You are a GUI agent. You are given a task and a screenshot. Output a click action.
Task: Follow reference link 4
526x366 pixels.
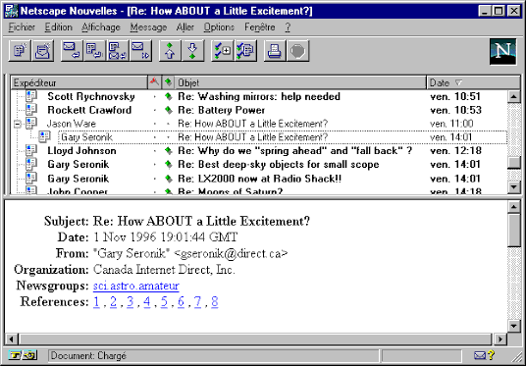tap(147, 302)
